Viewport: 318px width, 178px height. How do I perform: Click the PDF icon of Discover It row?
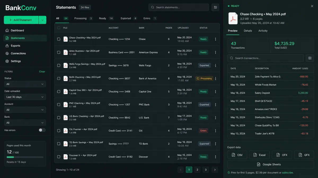click(65, 157)
